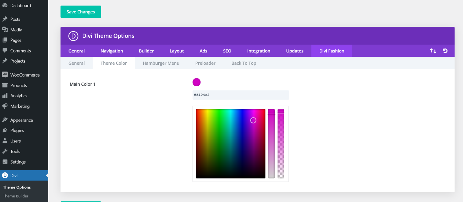This screenshot has height=202, width=463.
Task: Click the WooCommerce logo icon
Action: 5,74
